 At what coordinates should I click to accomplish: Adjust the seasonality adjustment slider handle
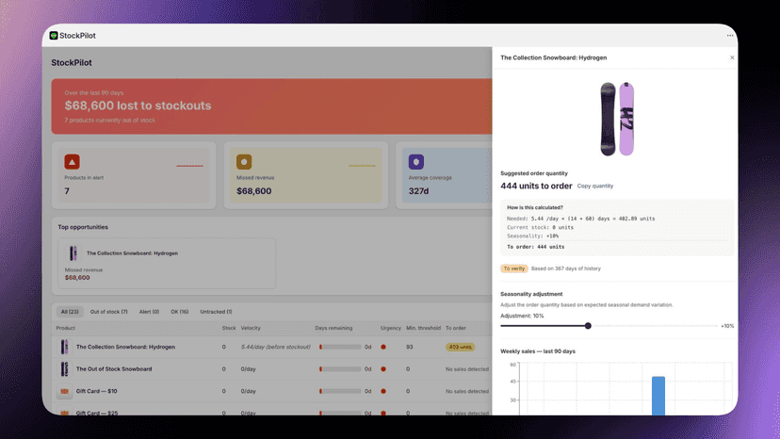click(588, 326)
